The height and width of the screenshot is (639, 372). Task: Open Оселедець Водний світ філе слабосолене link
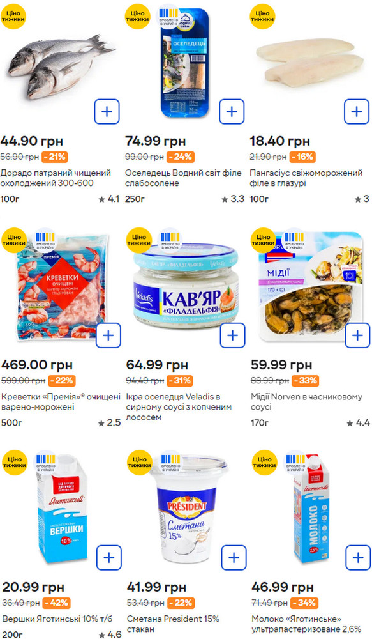183,178
